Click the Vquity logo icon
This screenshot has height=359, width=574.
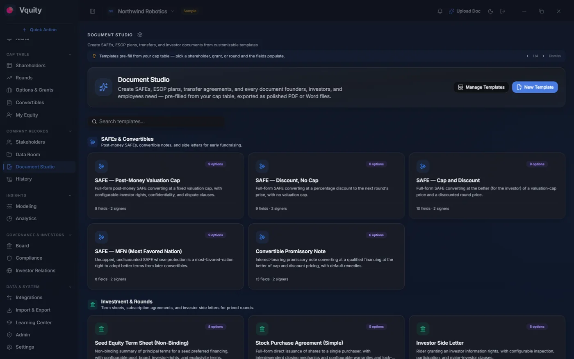coord(10,10)
